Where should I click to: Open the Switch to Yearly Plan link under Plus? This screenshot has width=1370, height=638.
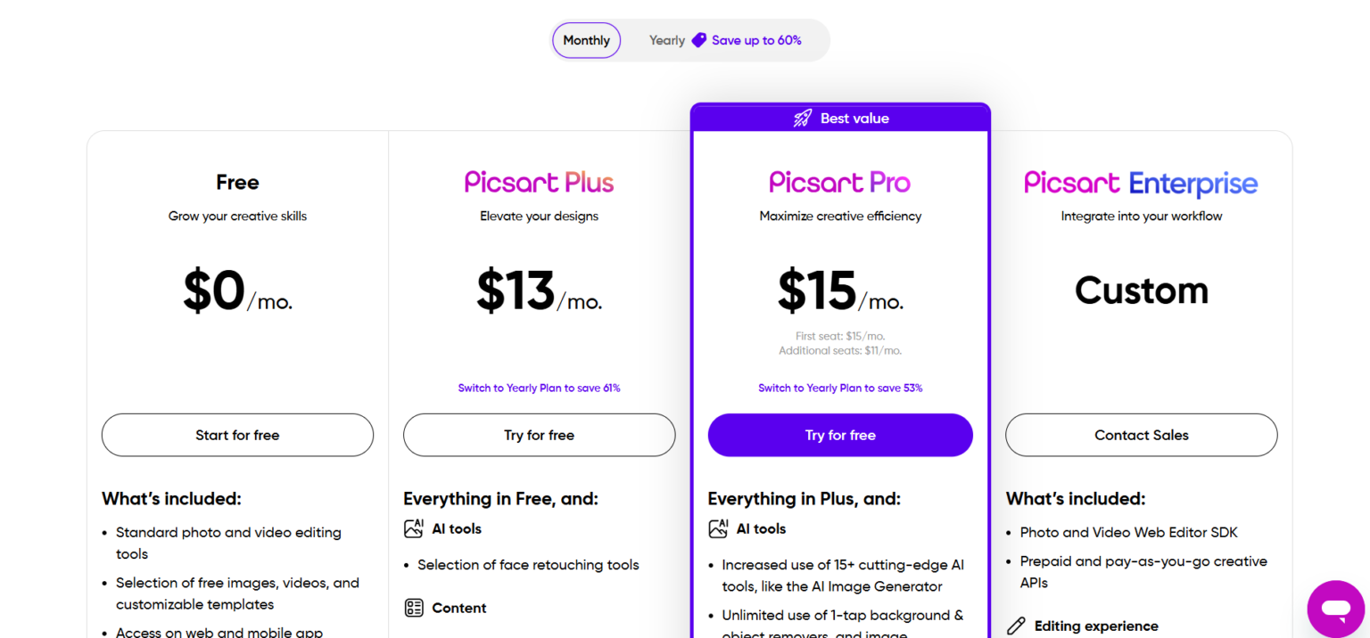tap(539, 388)
